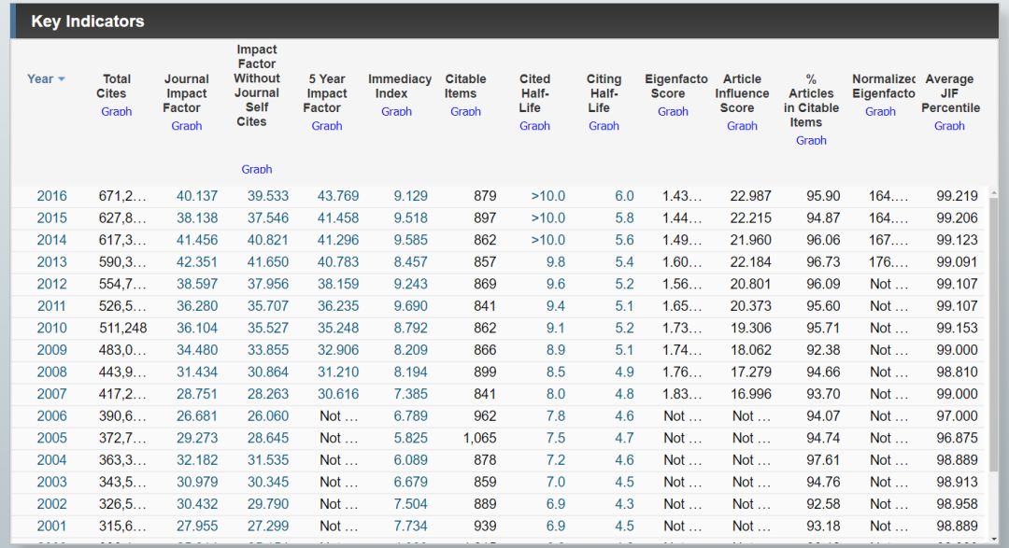This screenshot has height=548, width=1009.
Task: Open Graph link under Total Cites
Action: coord(117,112)
